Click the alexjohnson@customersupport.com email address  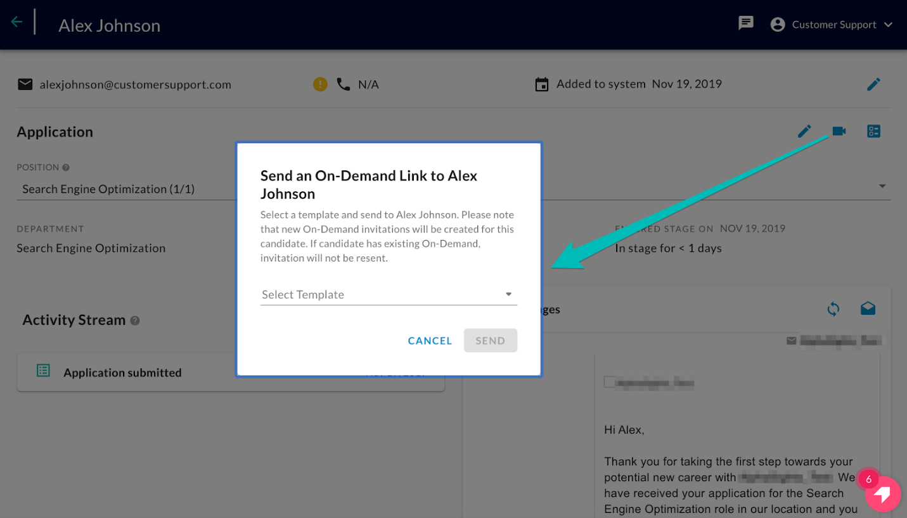tap(136, 85)
